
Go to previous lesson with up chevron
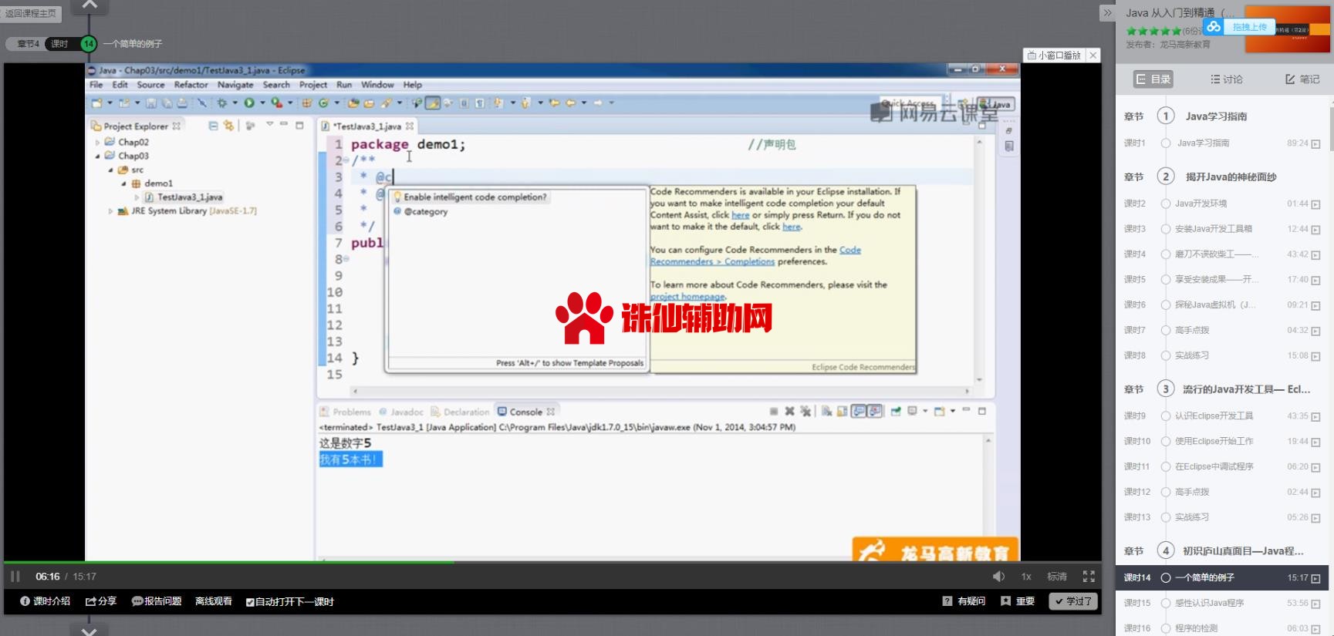(89, 6)
